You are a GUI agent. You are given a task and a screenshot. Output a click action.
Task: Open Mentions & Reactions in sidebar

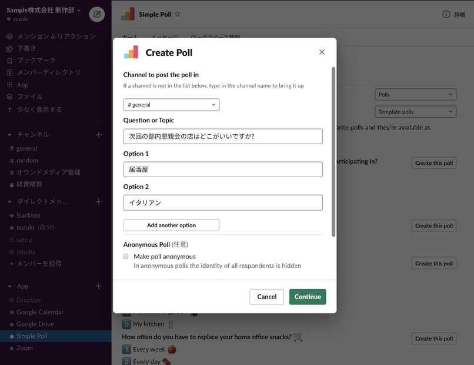coord(55,36)
